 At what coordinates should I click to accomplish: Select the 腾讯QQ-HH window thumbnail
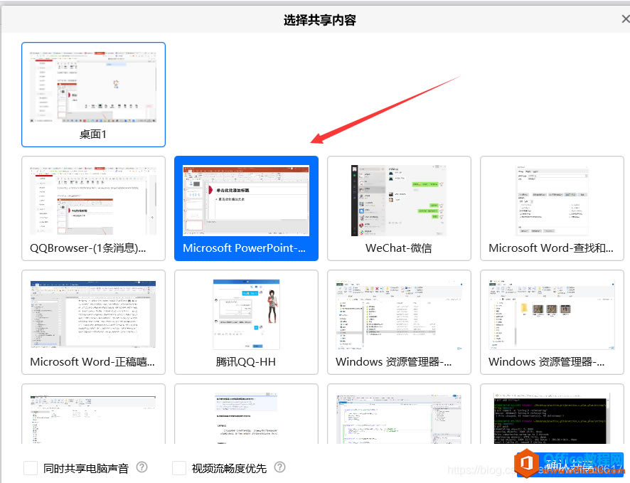(x=246, y=322)
